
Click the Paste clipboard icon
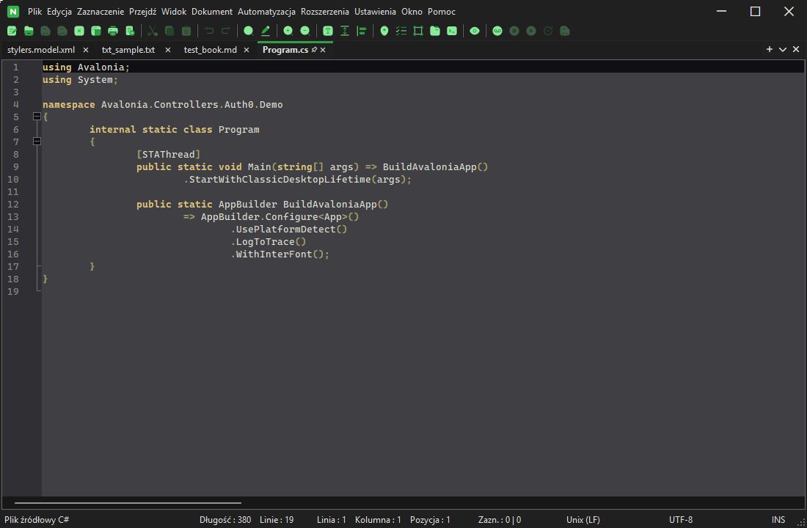pyautogui.click(x=186, y=31)
